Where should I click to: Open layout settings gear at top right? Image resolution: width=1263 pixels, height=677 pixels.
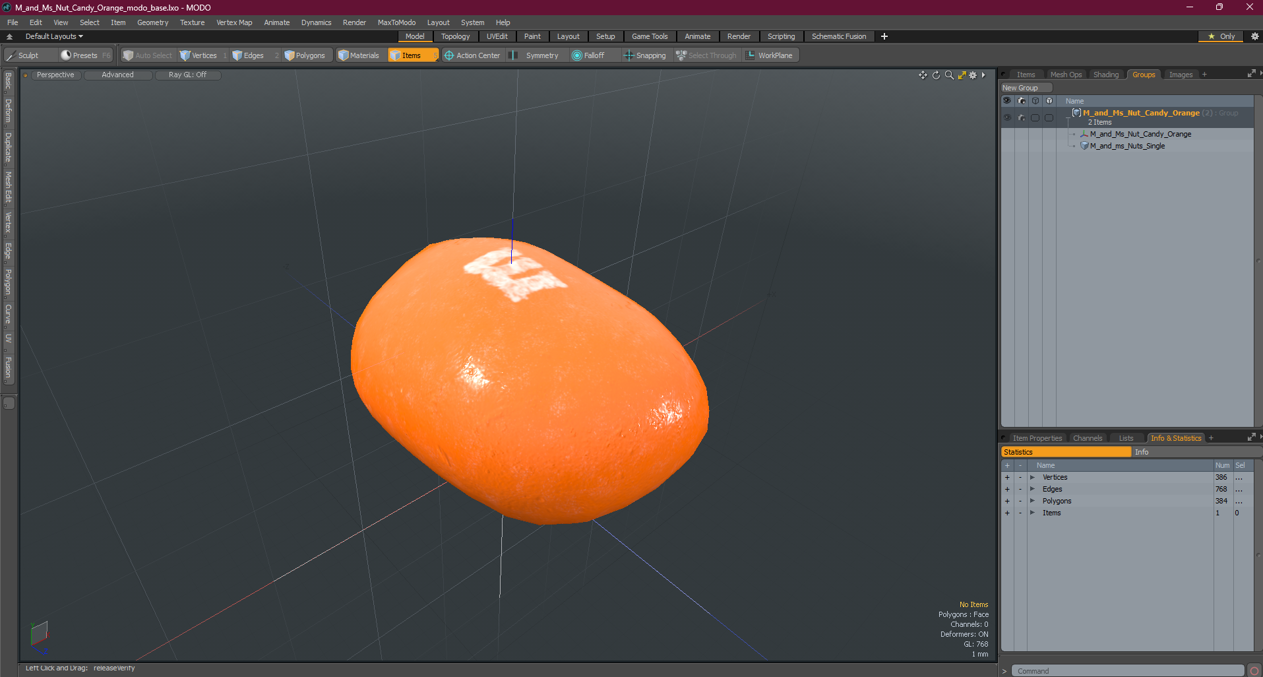1254,36
